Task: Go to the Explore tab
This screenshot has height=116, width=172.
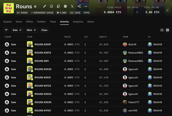Action: [7, 22]
